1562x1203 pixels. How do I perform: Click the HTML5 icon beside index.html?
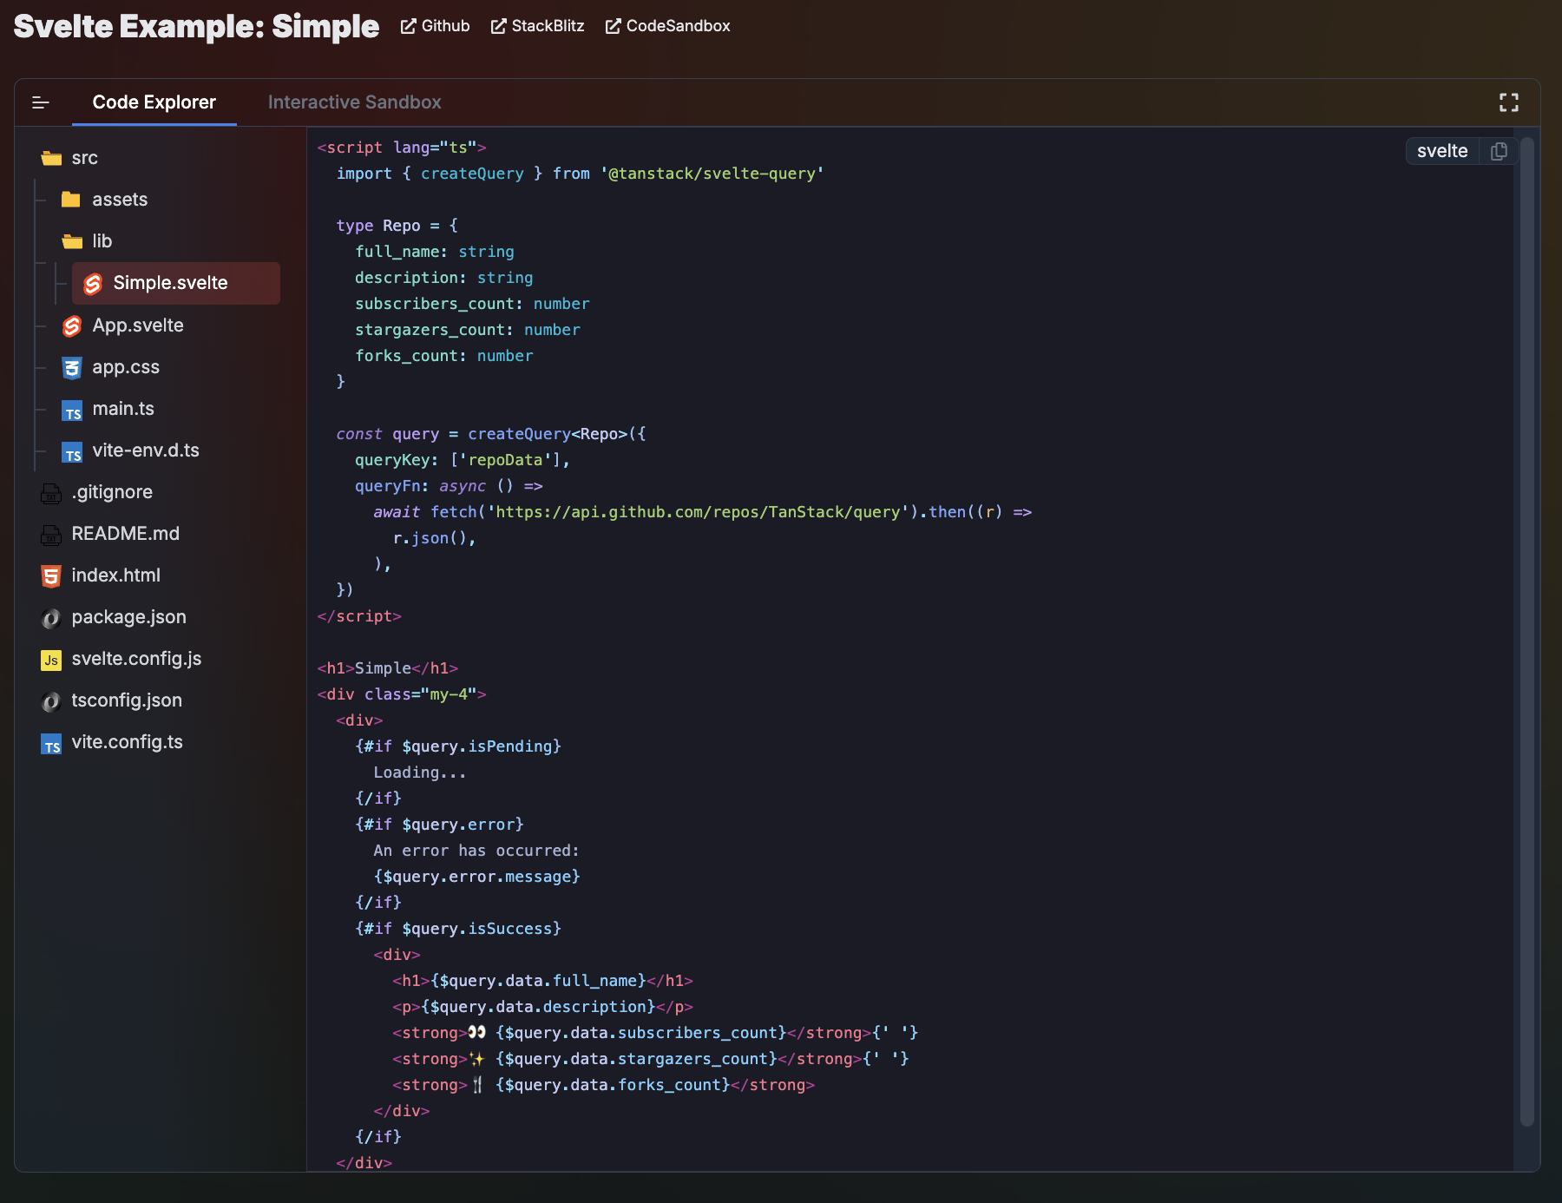[51, 576]
